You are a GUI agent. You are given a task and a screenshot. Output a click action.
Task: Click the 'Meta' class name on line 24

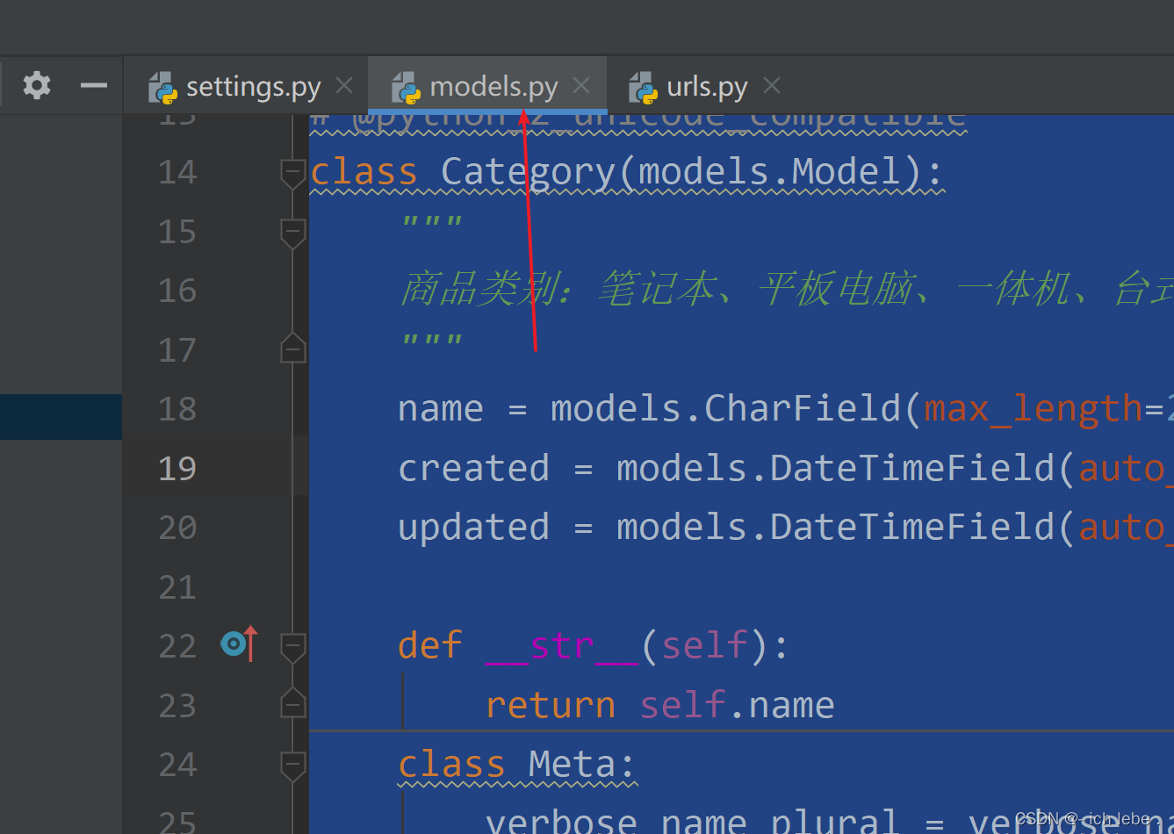pos(572,765)
